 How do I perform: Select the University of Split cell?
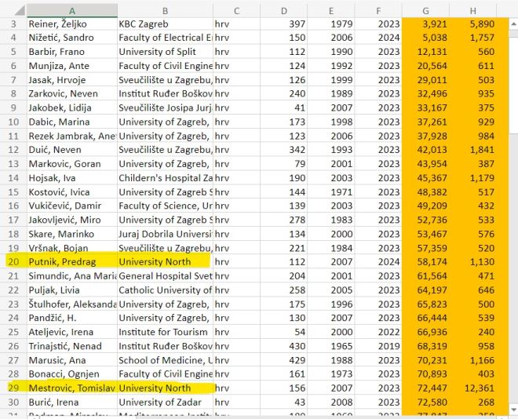click(165, 52)
